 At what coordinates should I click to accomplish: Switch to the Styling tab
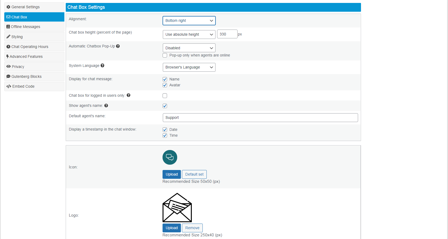tap(17, 37)
